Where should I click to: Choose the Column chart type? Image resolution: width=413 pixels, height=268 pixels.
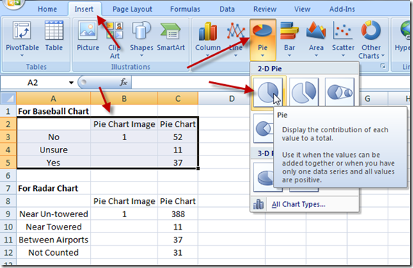(208, 39)
